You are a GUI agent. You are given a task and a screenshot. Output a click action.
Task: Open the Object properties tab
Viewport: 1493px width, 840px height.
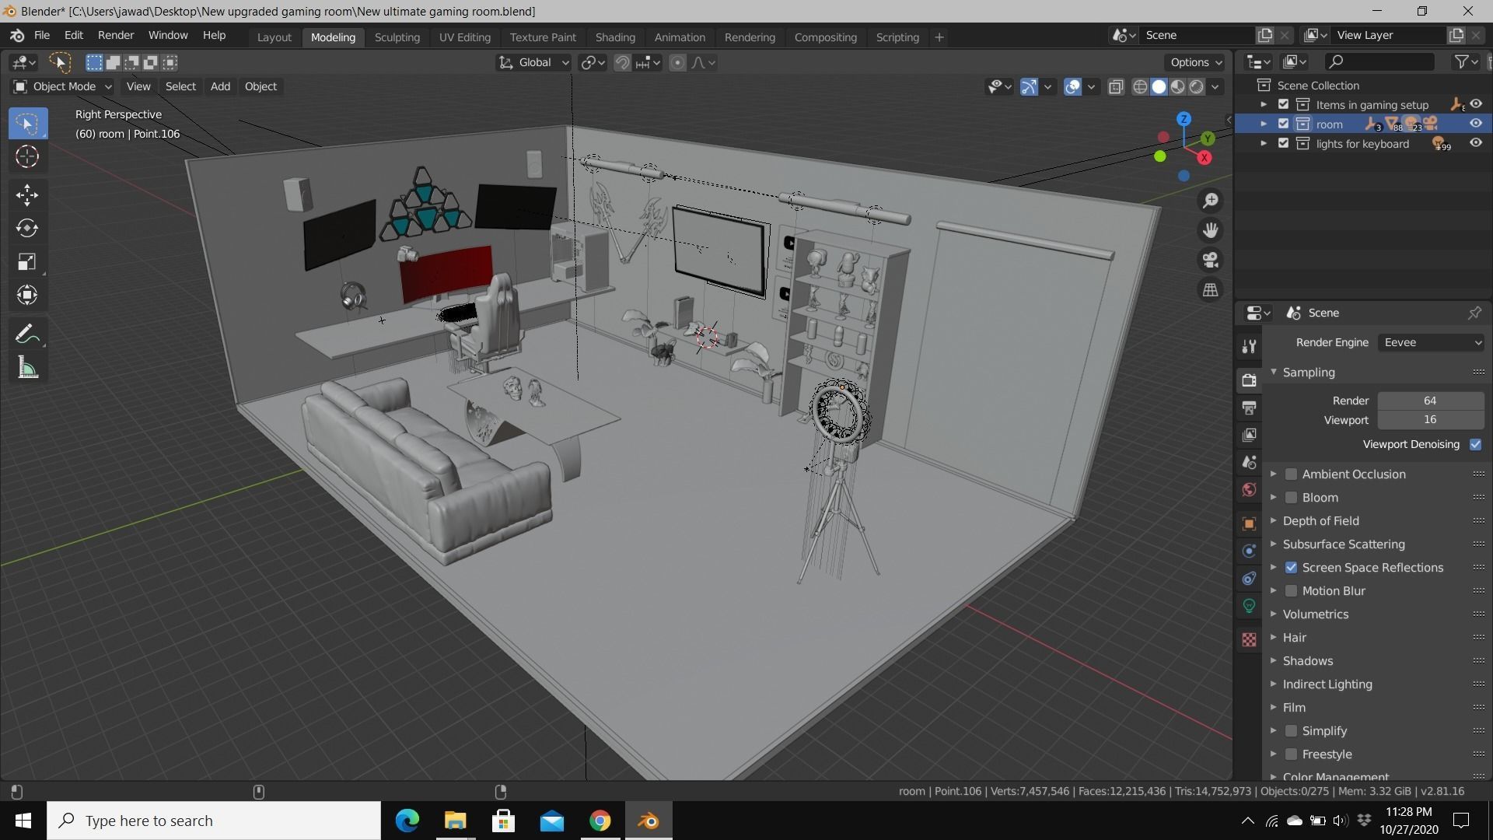[x=1249, y=523]
